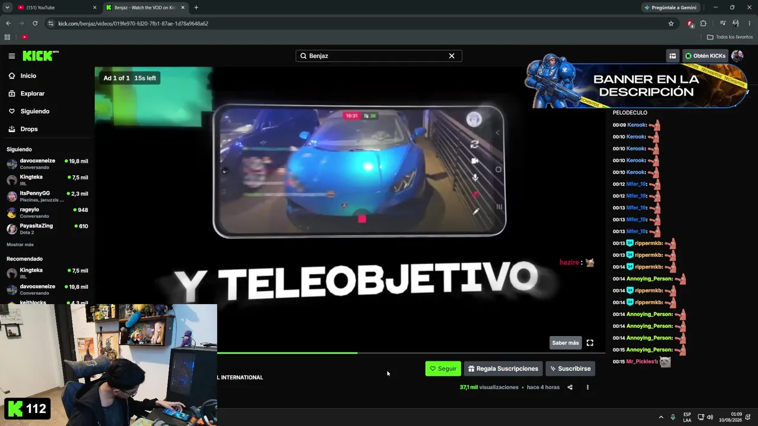Bookmark this page with the star
The height and width of the screenshot is (426, 758).
click(671, 24)
